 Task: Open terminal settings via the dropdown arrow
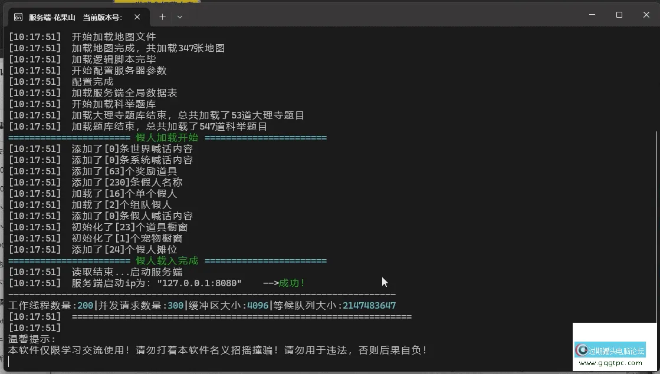coord(179,17)
